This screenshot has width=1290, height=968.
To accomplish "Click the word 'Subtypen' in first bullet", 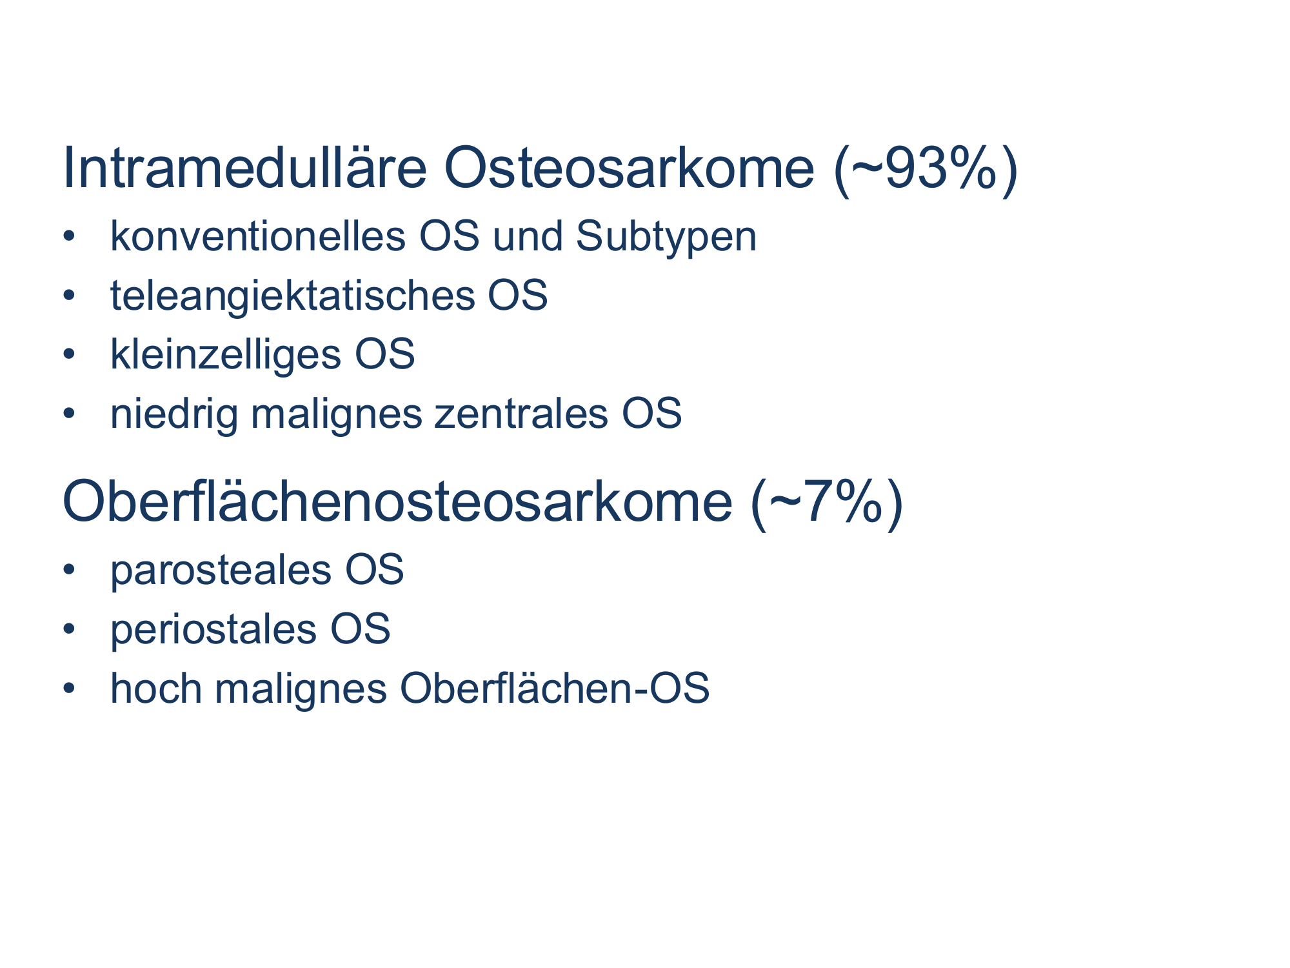I will coord(666,237).
